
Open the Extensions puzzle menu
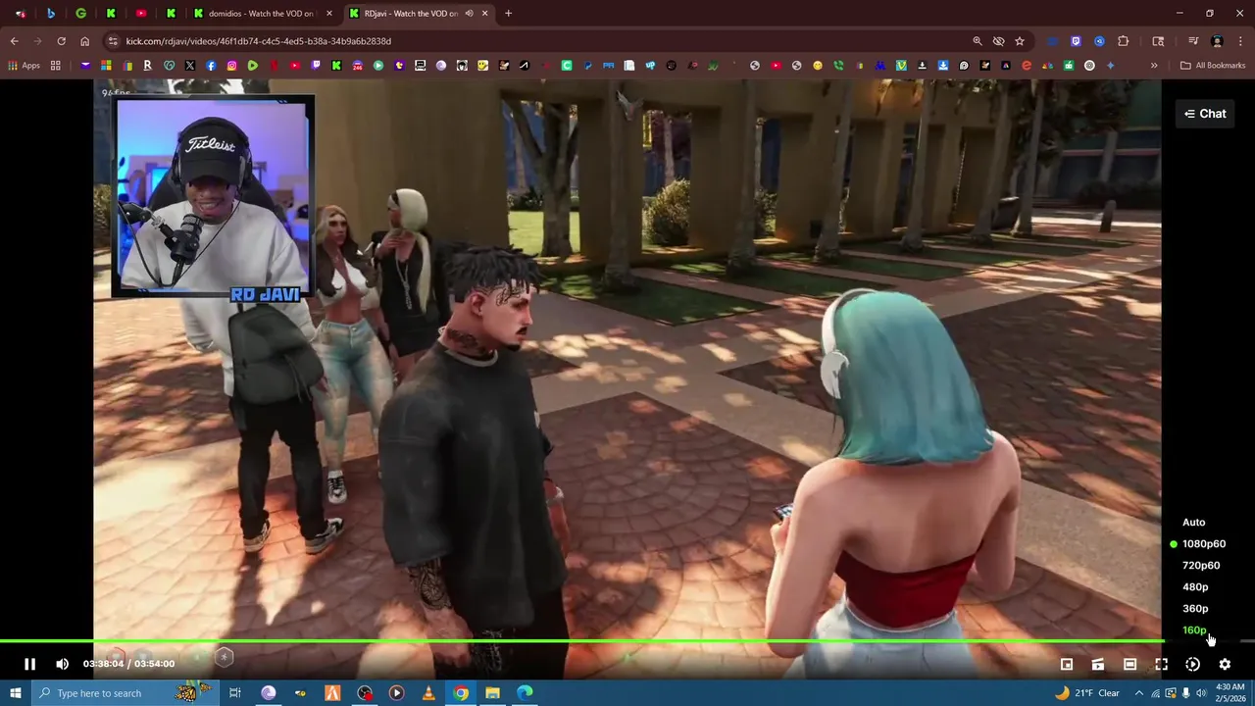pos(1123,41)
